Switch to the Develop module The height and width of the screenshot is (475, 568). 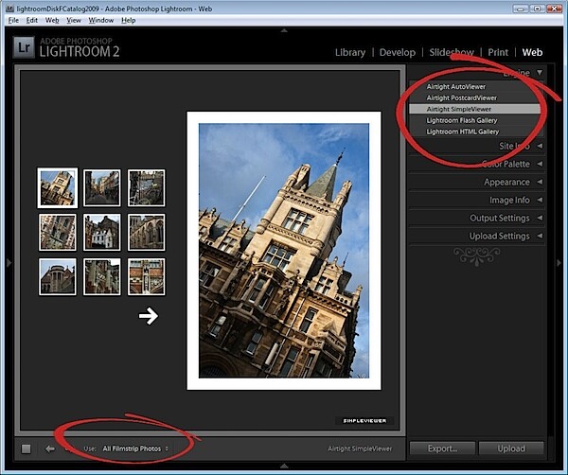pos(398,52)
